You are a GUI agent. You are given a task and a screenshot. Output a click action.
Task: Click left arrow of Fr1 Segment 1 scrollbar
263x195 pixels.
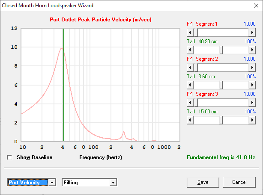[x=190, y=32]
